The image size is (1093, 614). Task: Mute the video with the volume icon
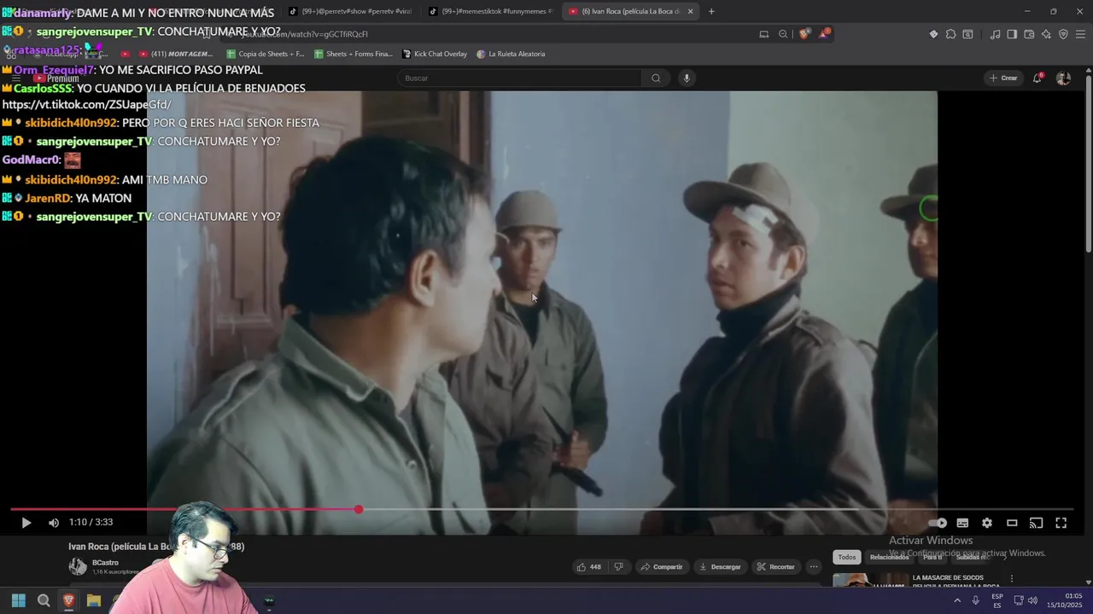click(54, 523)
